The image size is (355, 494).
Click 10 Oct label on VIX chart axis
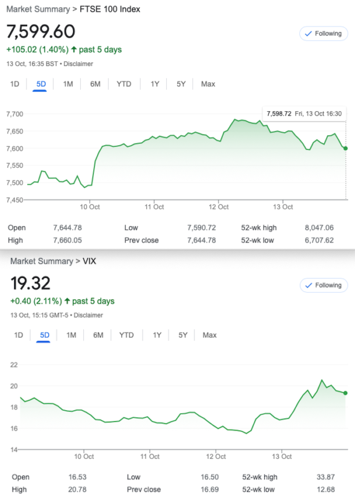[x=84, y=456]
